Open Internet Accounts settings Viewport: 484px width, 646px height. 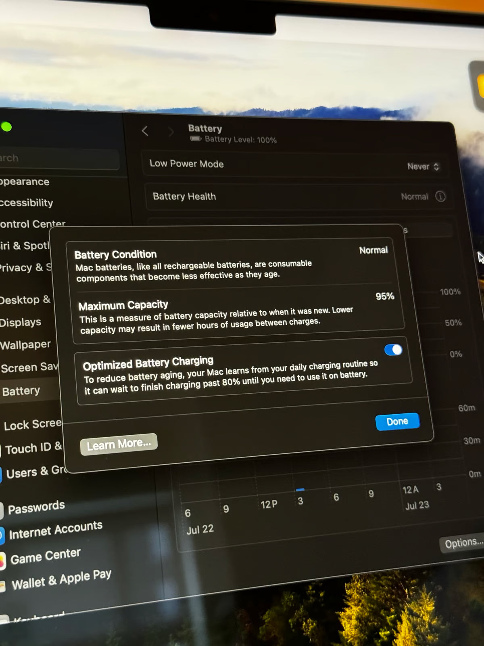tap(56, 530)
